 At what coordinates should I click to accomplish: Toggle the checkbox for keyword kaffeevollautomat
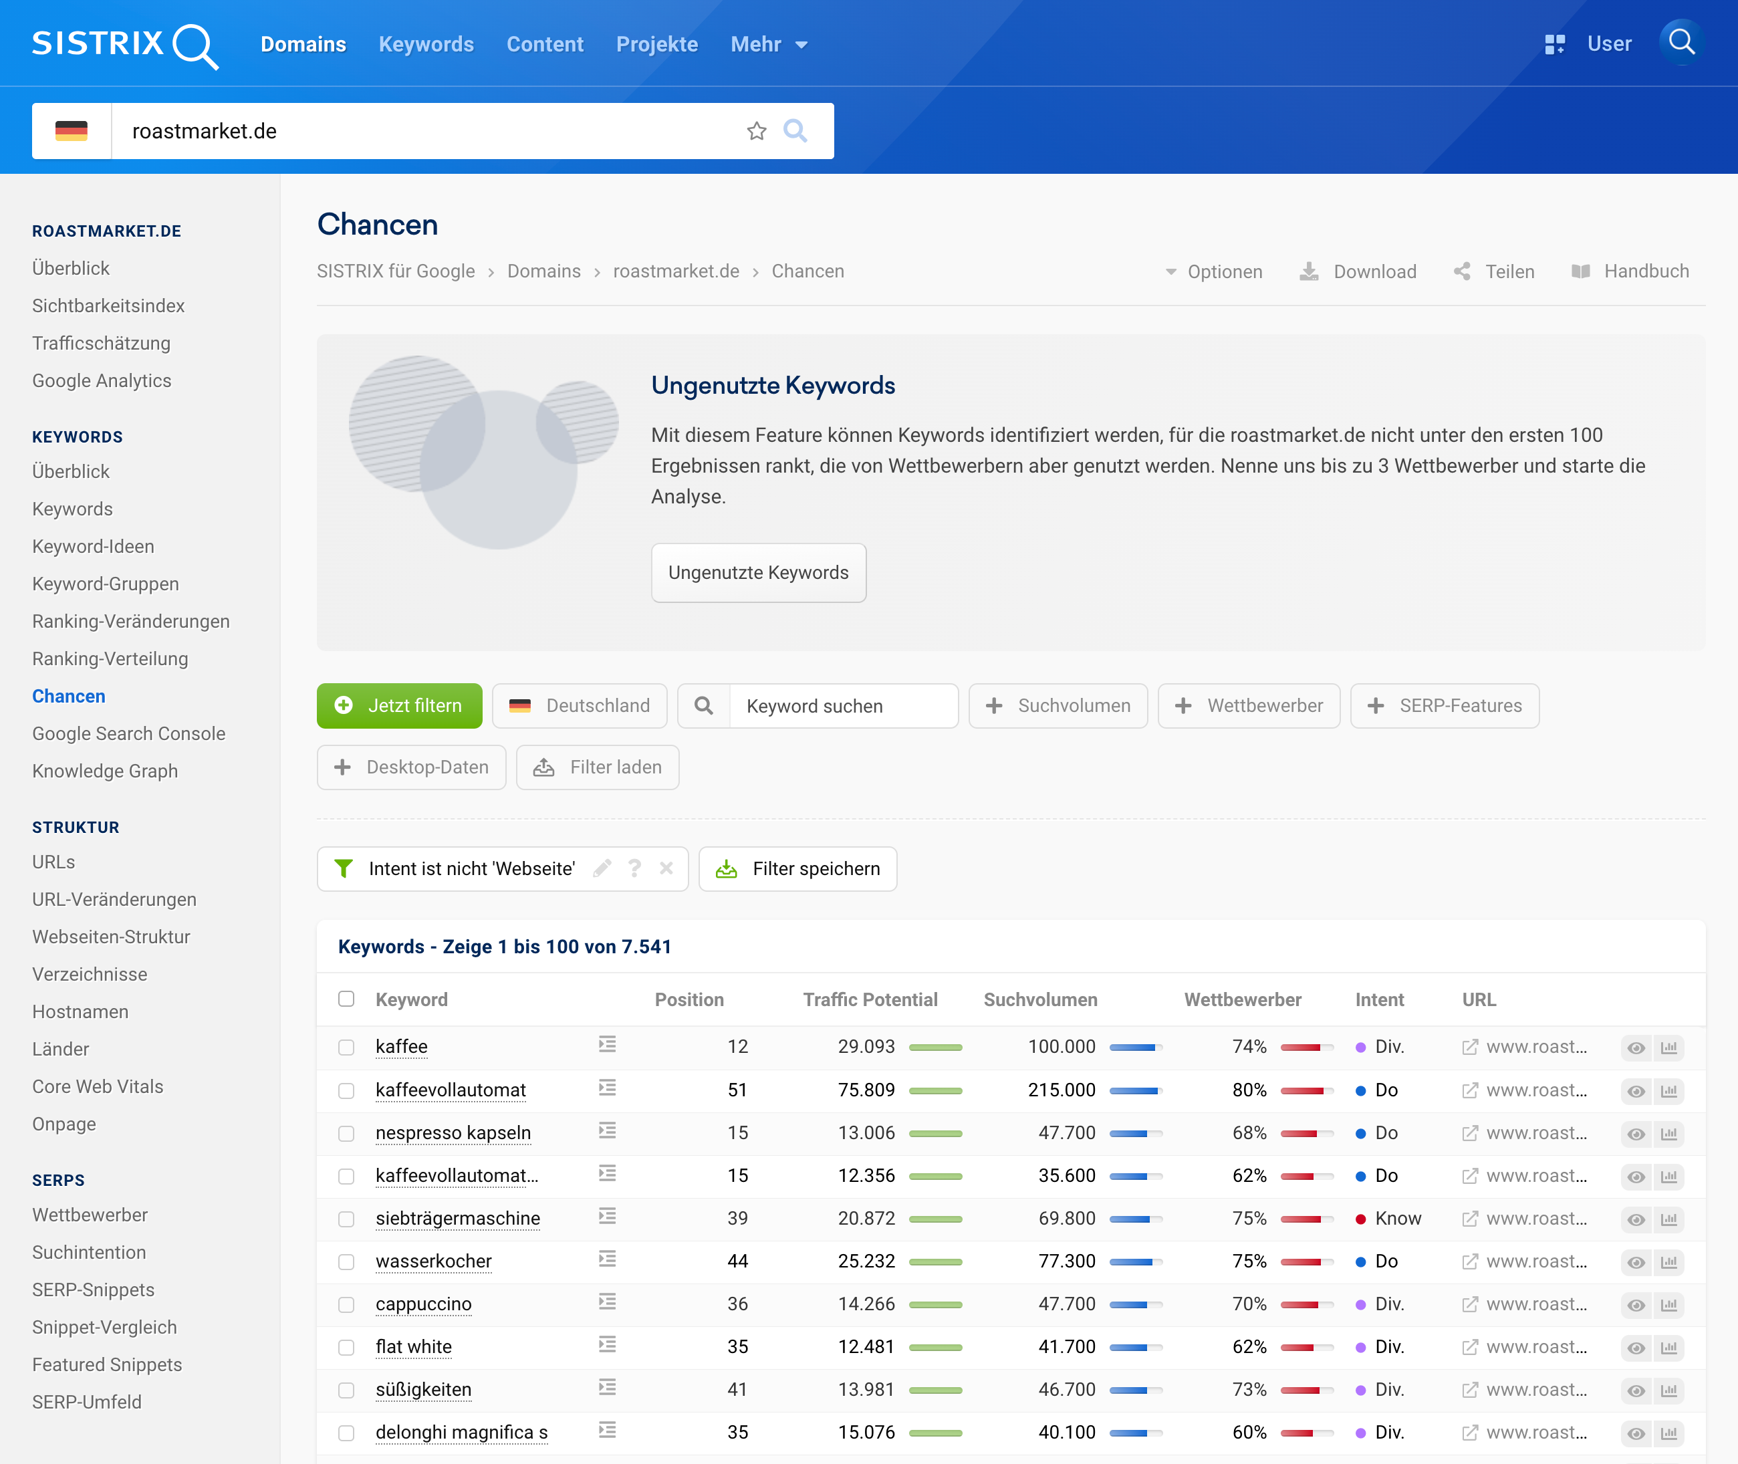(x=346, y=1092)
